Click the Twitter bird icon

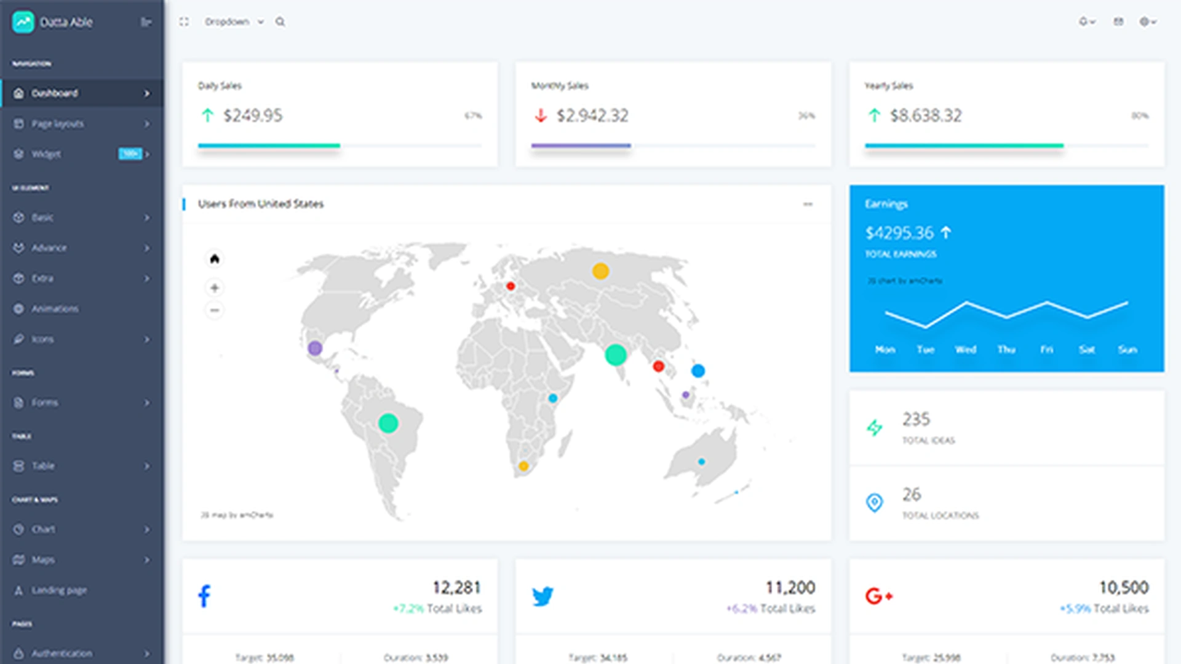[543, 596]
